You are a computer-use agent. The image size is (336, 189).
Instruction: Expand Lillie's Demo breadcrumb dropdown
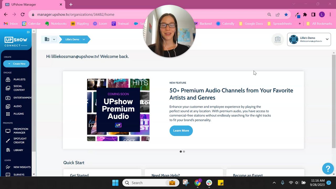(x=84, y=39)
